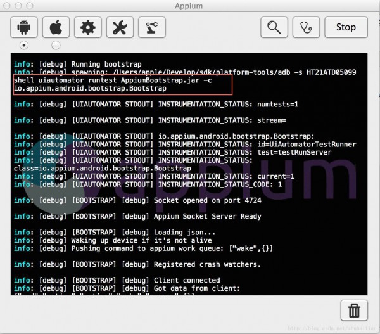Click 'Got data from client:' log line
The image size is (380, 334).
click(x=127, y=288)
